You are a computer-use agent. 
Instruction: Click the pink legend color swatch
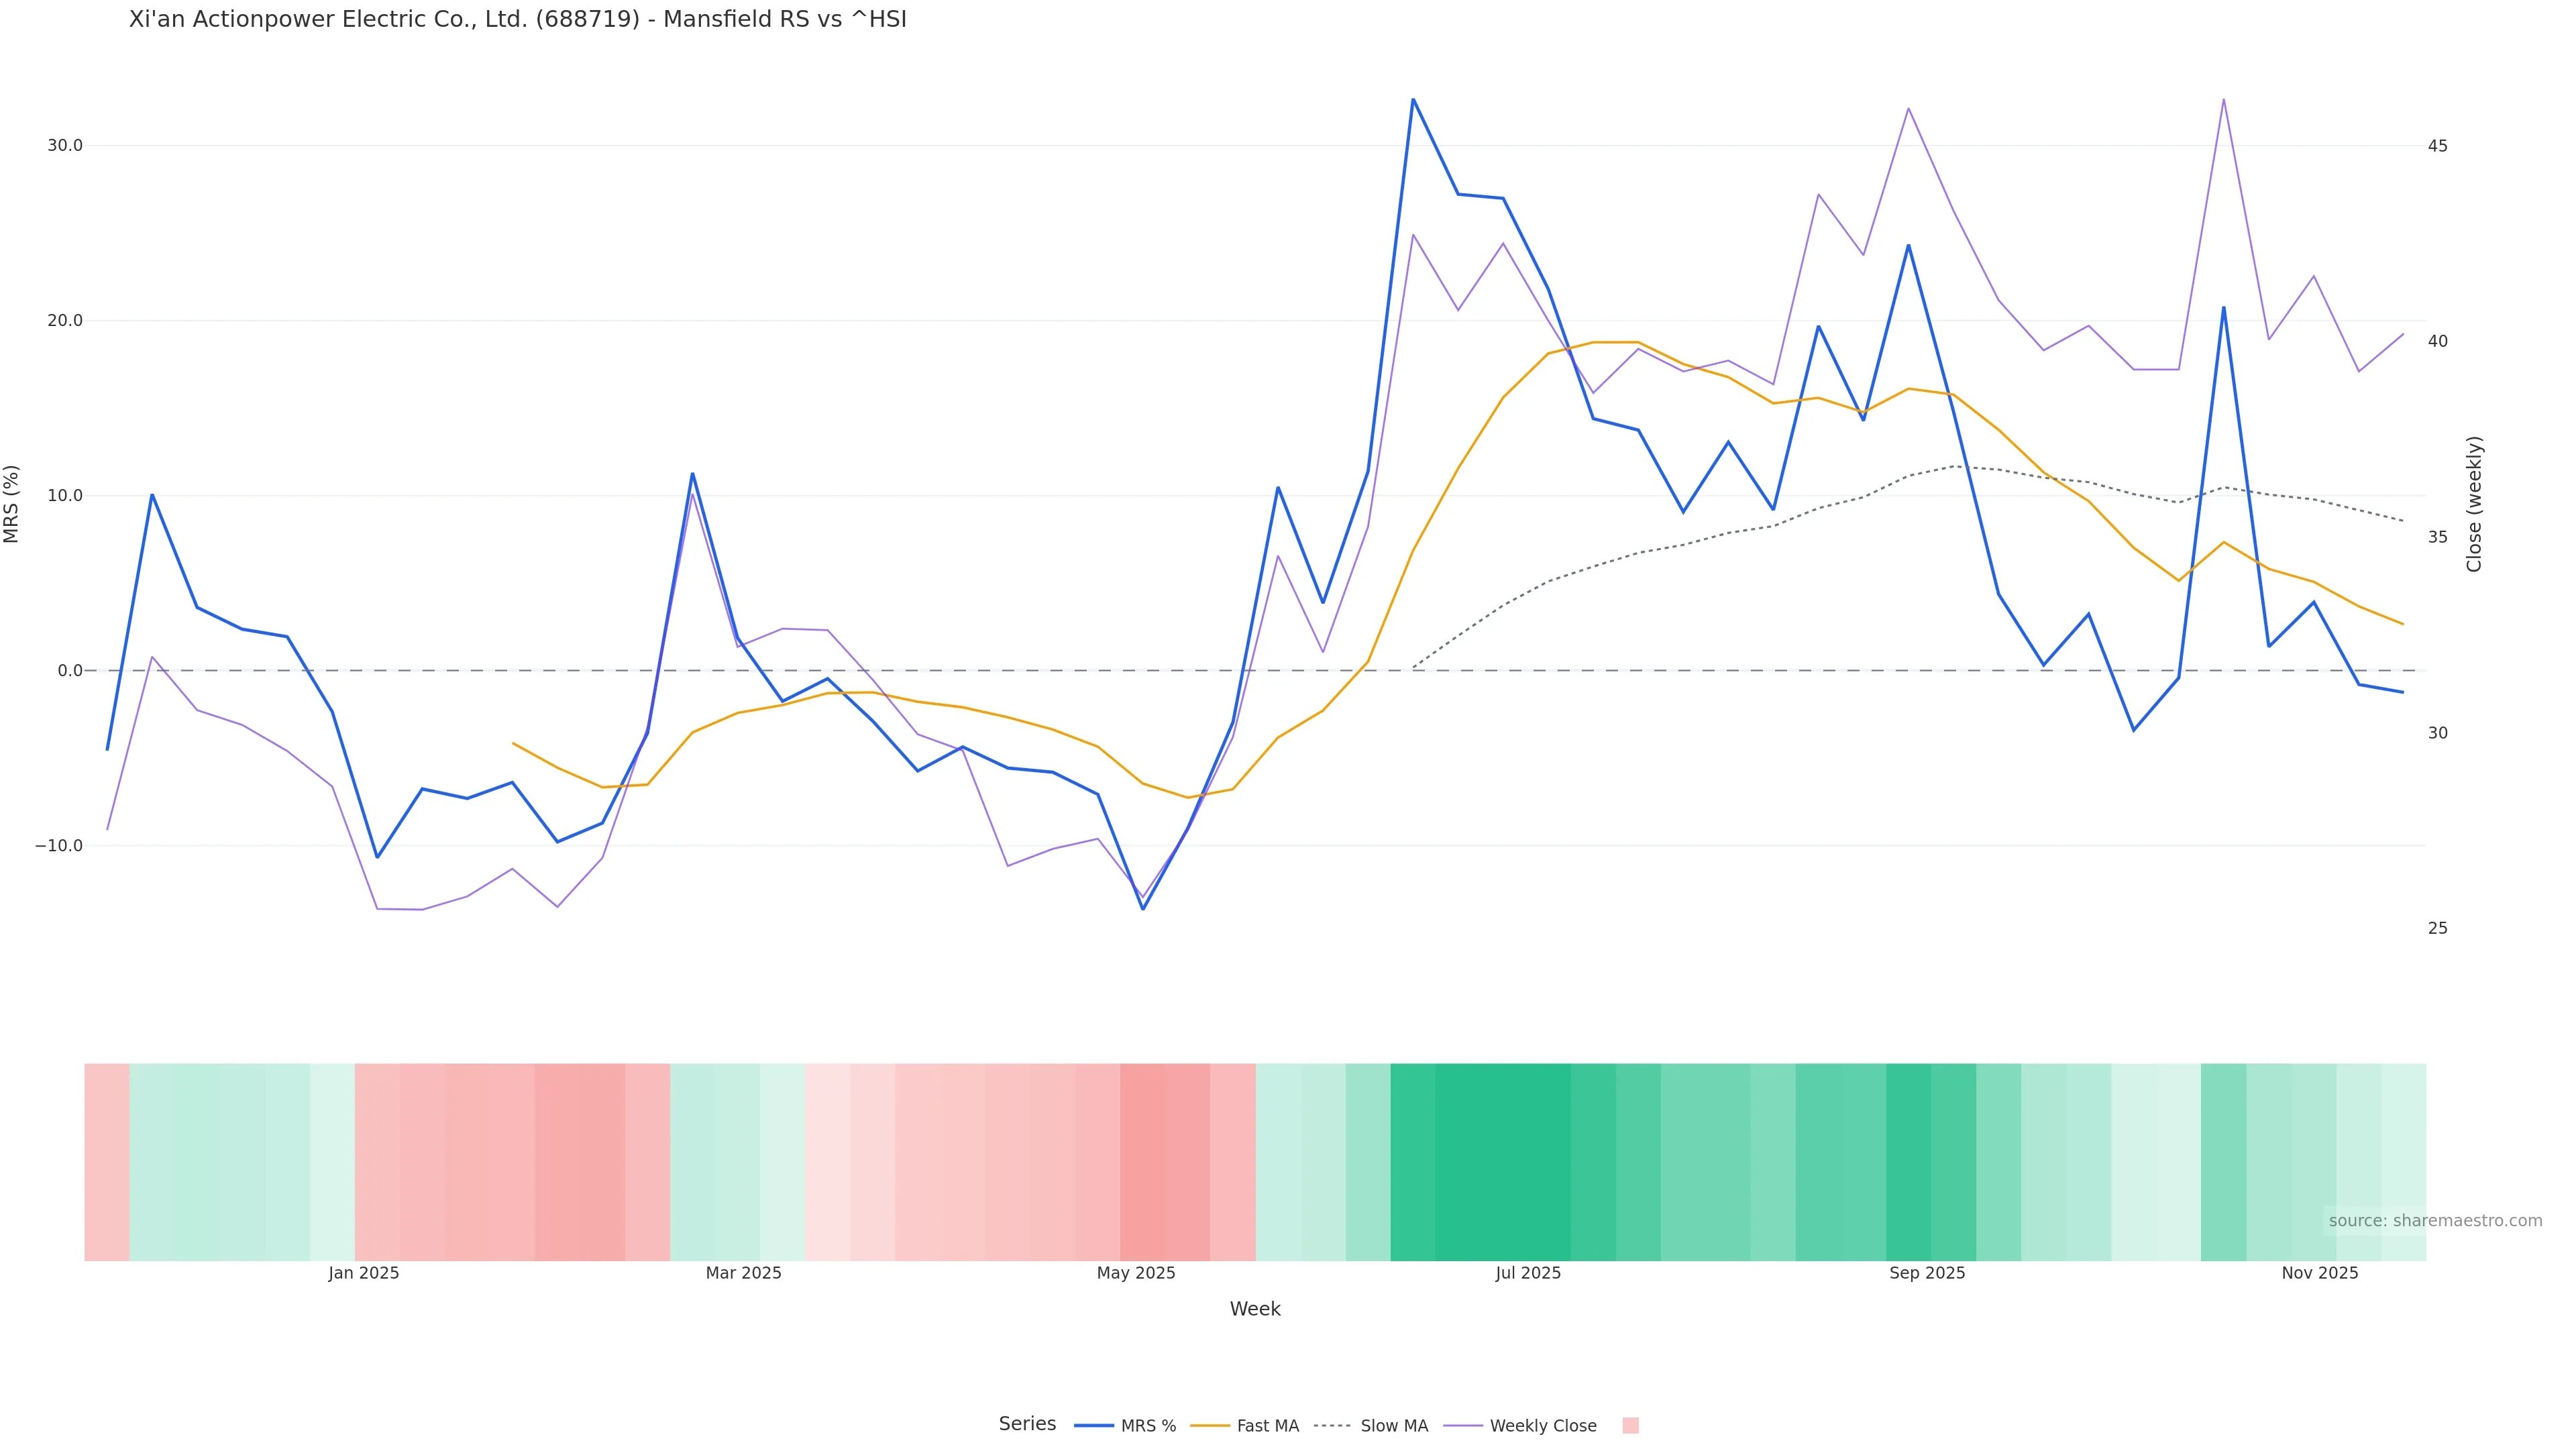pos(1630,1426)
